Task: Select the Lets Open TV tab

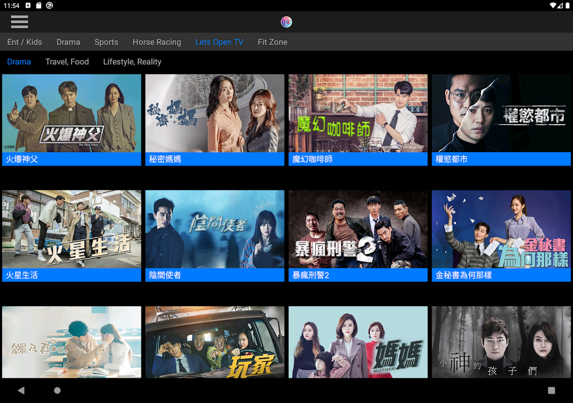Action: pos(219,42)
